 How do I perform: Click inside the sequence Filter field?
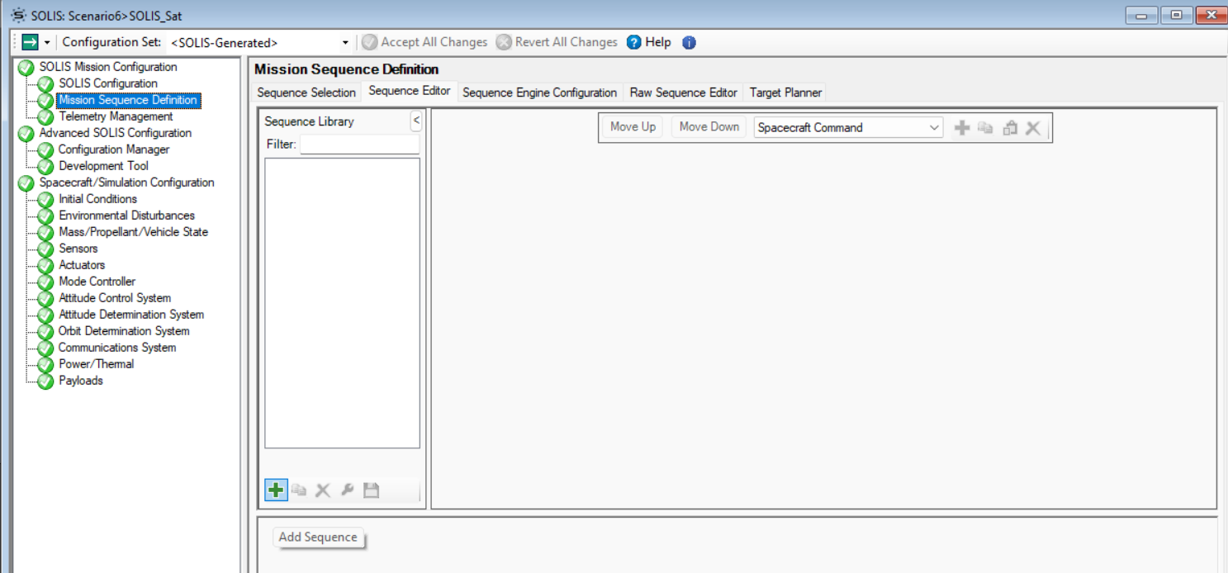[359, 144]
